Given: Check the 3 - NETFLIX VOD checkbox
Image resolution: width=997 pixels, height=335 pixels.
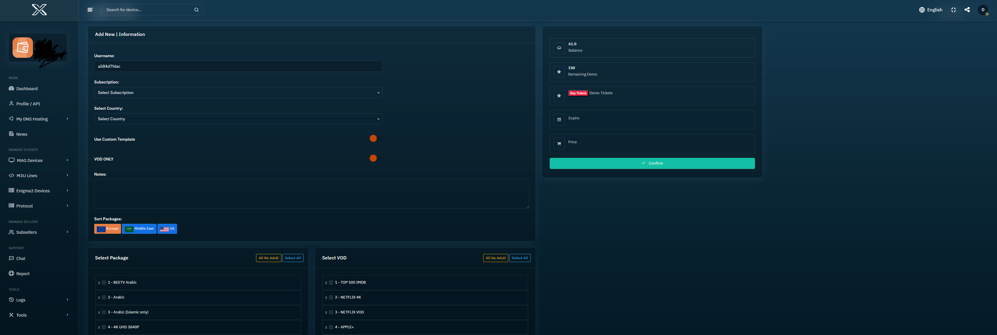Looking at the screenshot, I should pos(331,312).
